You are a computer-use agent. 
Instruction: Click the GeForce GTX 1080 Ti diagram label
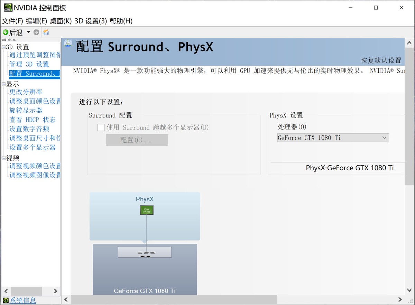(145, 291)
